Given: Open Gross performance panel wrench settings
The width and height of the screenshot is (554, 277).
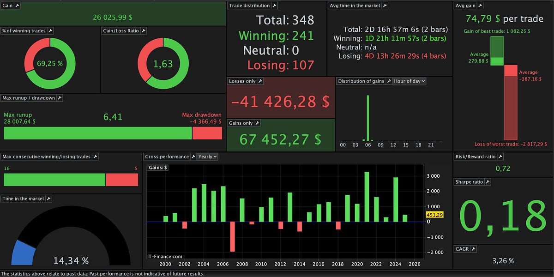Looking at the screenshot, I should [x=193, y=157].
